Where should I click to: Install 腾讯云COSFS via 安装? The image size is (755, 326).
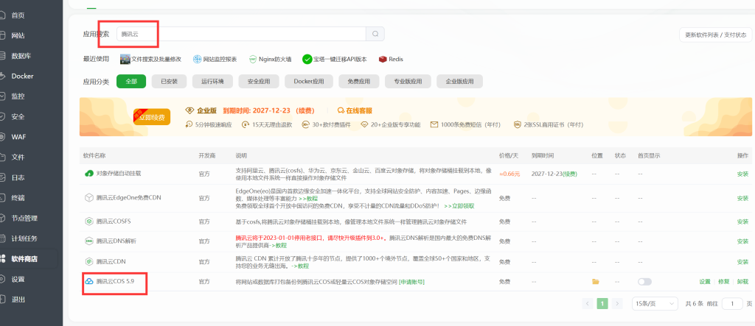[742, 222]
